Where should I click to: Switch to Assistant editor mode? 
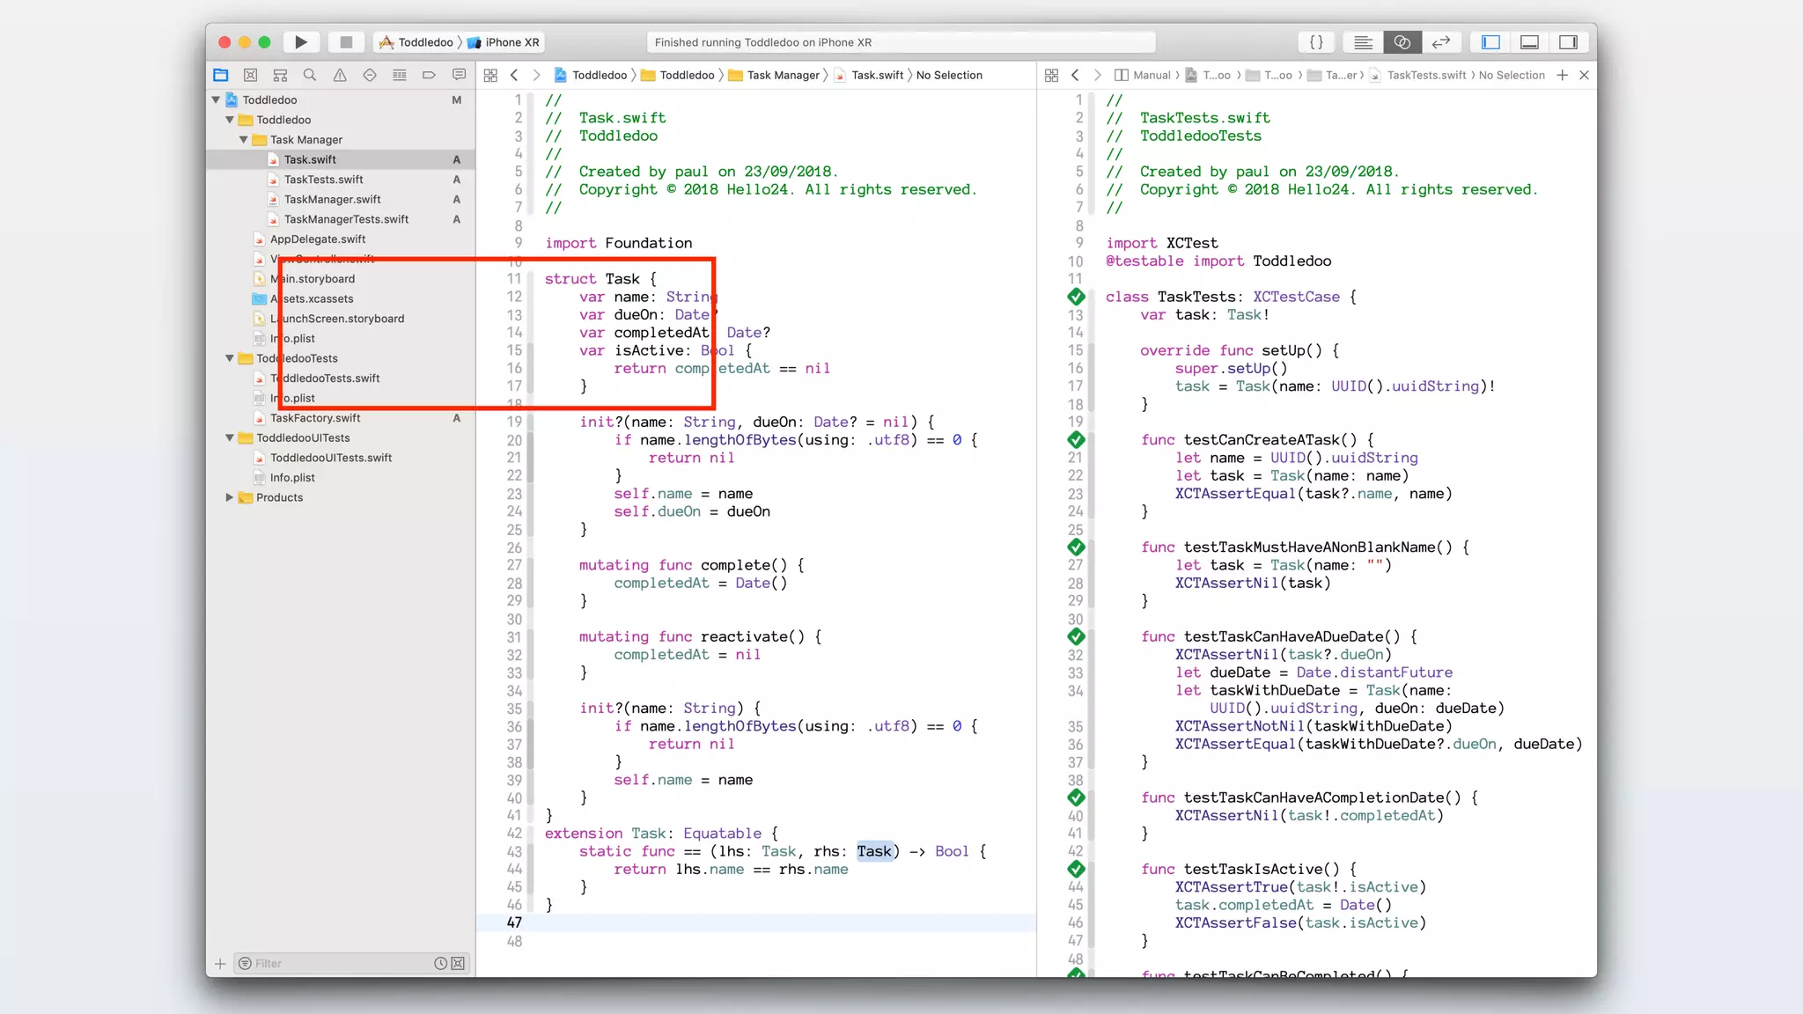click(x=1402, y=42)
